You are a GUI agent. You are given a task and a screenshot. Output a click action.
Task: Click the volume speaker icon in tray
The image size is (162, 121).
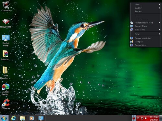(146, 118)
